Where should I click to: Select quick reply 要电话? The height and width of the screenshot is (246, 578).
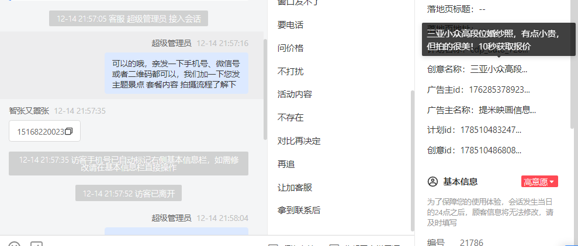point(290,25)
